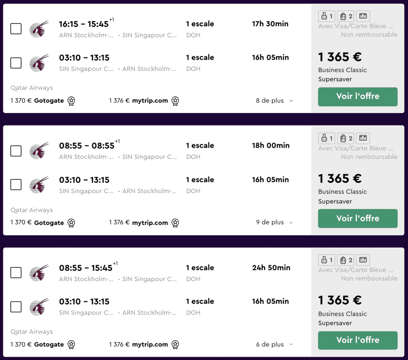
Task: Click Voir l'offre in third flight card
Action: point(357,340)
